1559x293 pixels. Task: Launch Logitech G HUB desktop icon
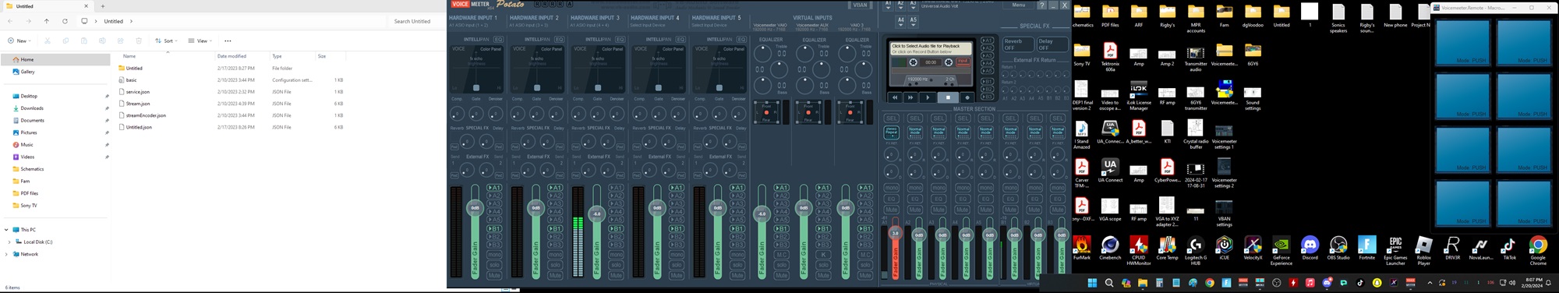1195,252
